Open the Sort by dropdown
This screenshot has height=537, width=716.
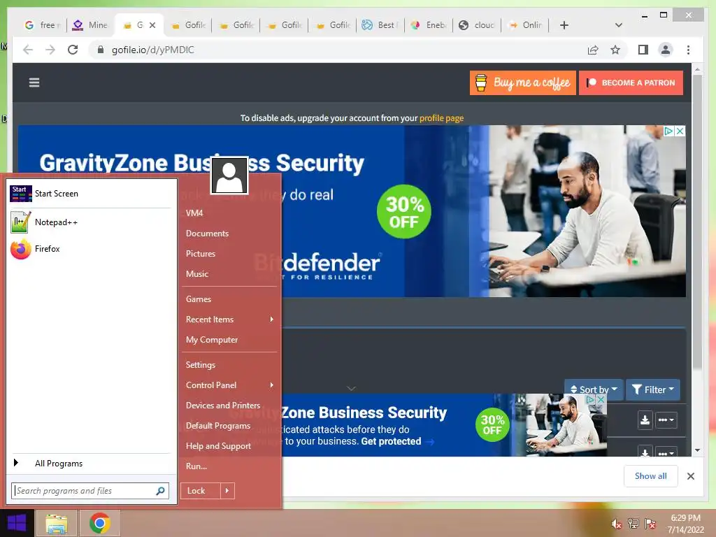point(594,389)
